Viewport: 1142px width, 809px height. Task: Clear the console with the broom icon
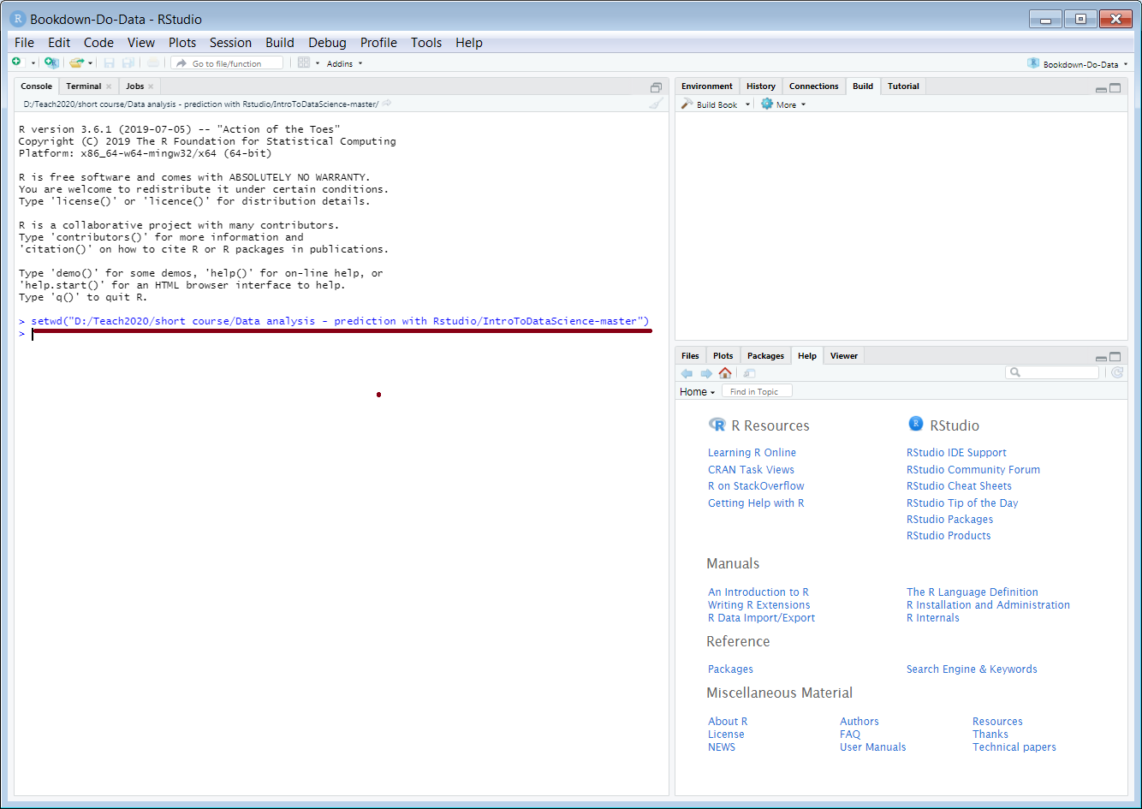[x=656, y=104]
